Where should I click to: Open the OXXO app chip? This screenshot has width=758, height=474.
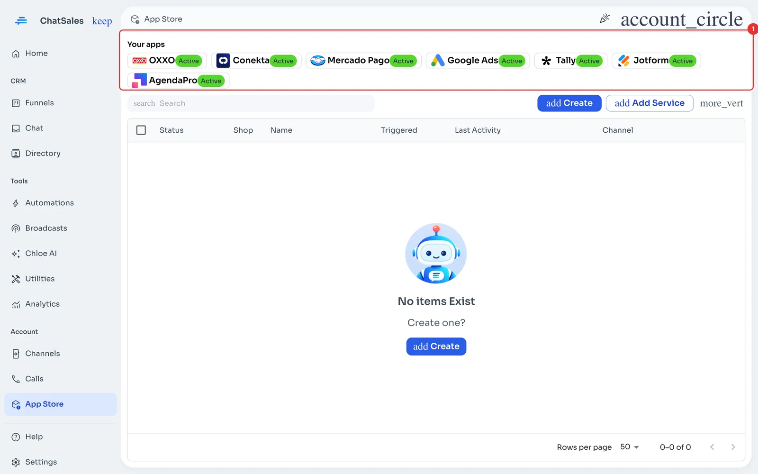click(x=167, y=61)
